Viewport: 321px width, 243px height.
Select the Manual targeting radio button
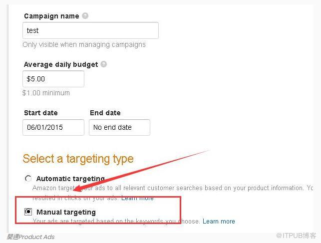pyautogui.click(x=28, y=212)
